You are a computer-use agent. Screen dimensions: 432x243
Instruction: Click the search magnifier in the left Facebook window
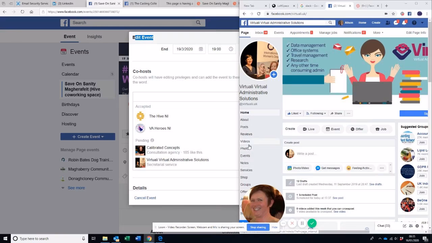[x=198, y=23]
